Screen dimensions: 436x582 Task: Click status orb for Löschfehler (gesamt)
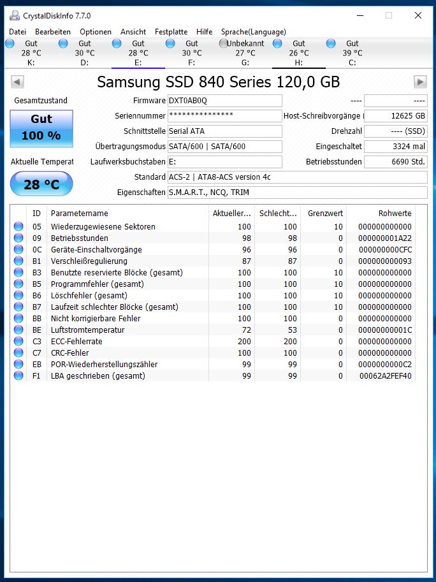point(18,295)
